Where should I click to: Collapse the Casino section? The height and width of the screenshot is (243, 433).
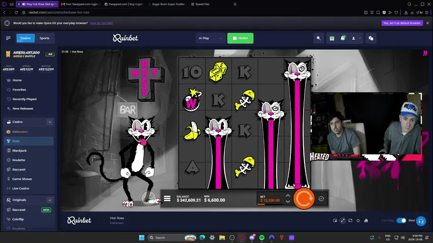(50, 122)
